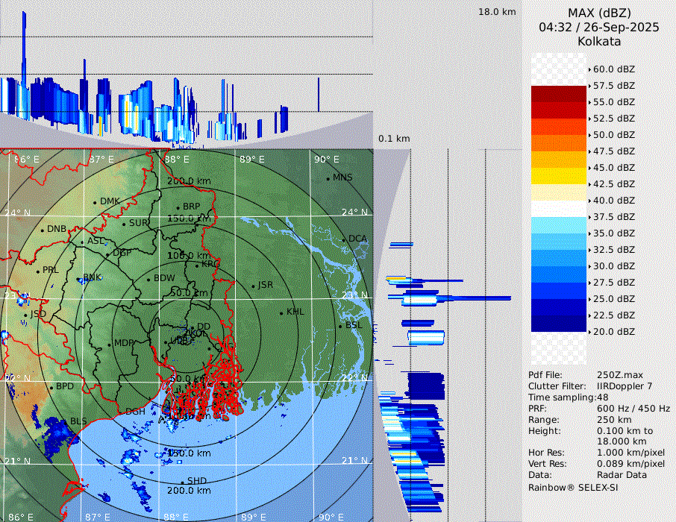Click the 60.0 dBZ legend label
This screenshot has width=676, height=522.
(613, 69)
